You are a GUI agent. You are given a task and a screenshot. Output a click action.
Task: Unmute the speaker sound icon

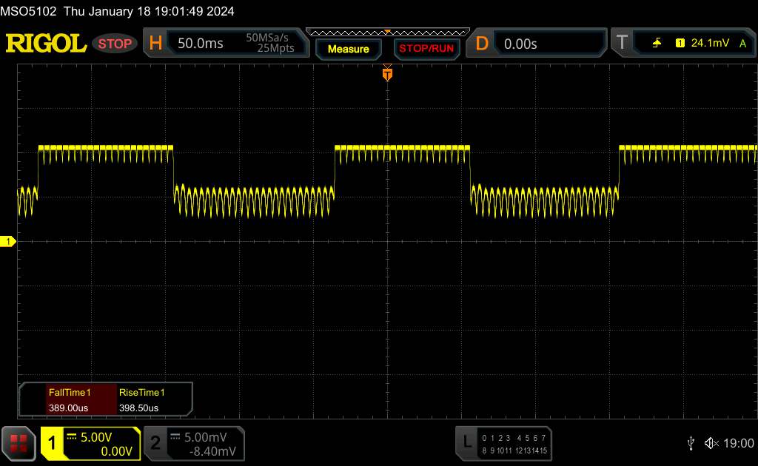711,443
